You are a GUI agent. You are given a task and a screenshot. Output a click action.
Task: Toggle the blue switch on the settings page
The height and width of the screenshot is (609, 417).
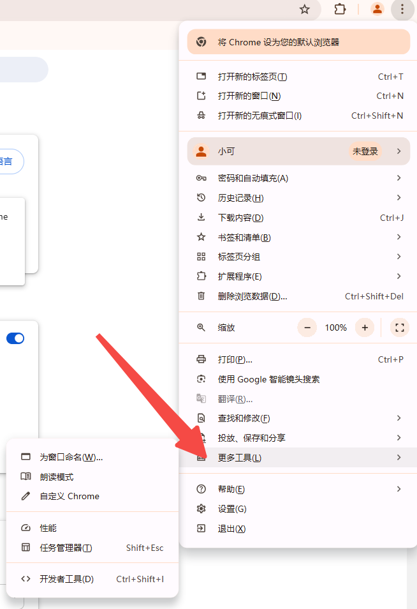(x=15, y=338)
